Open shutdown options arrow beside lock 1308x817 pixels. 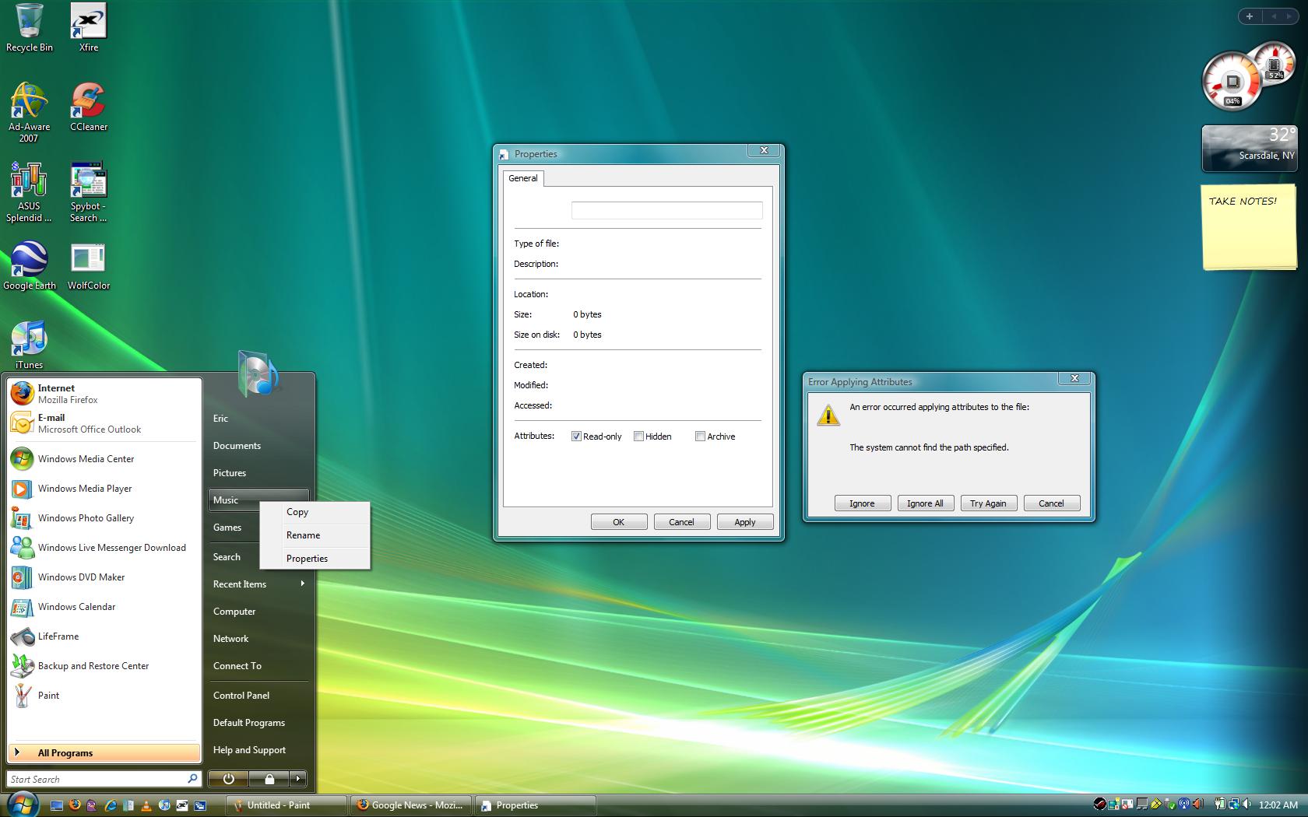298,779
